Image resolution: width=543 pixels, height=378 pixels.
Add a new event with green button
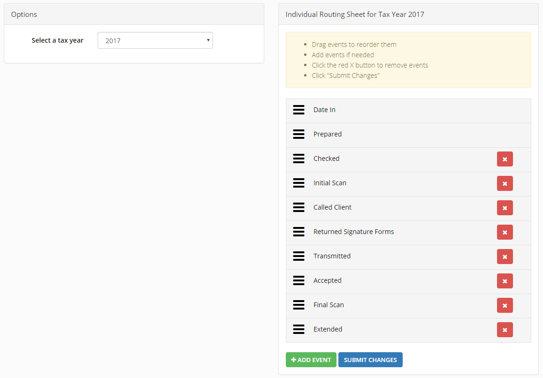pos(311,360)
